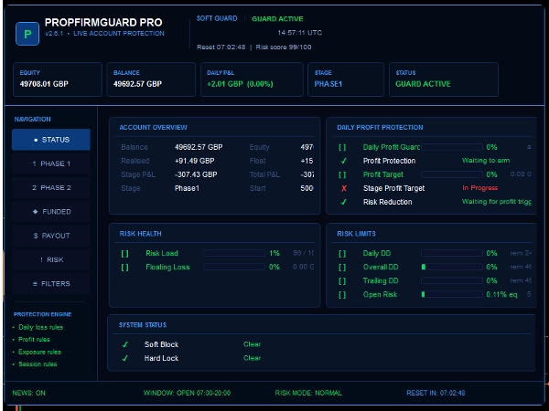Click the STAGE card showing PHASE1

click(x=346, y=79)
